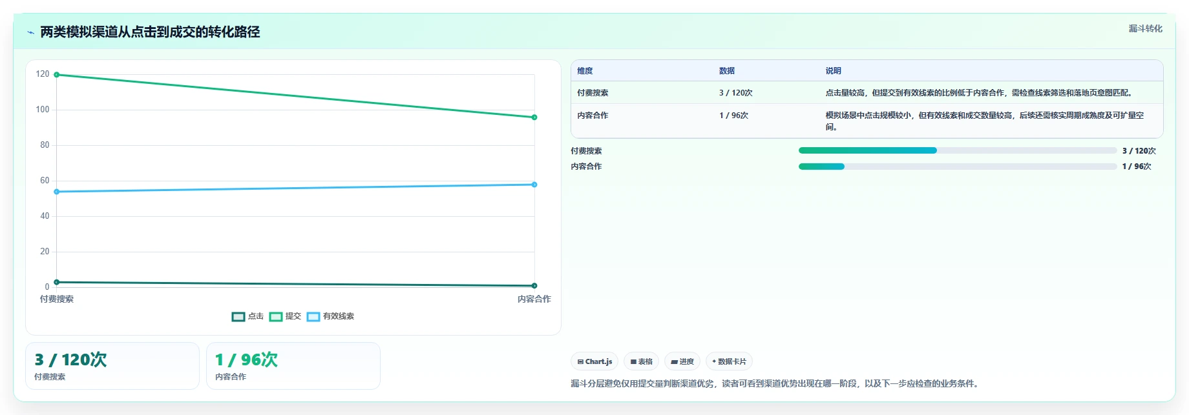This screenshot has height=415, width=1189.
Task: Click the 内容合作 description text in table
Action: (x=985, y=121)
